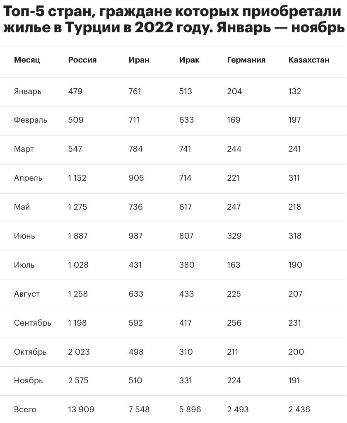Click the table title heading
Screen dimensions: 347x423
[x=173, y=20]
